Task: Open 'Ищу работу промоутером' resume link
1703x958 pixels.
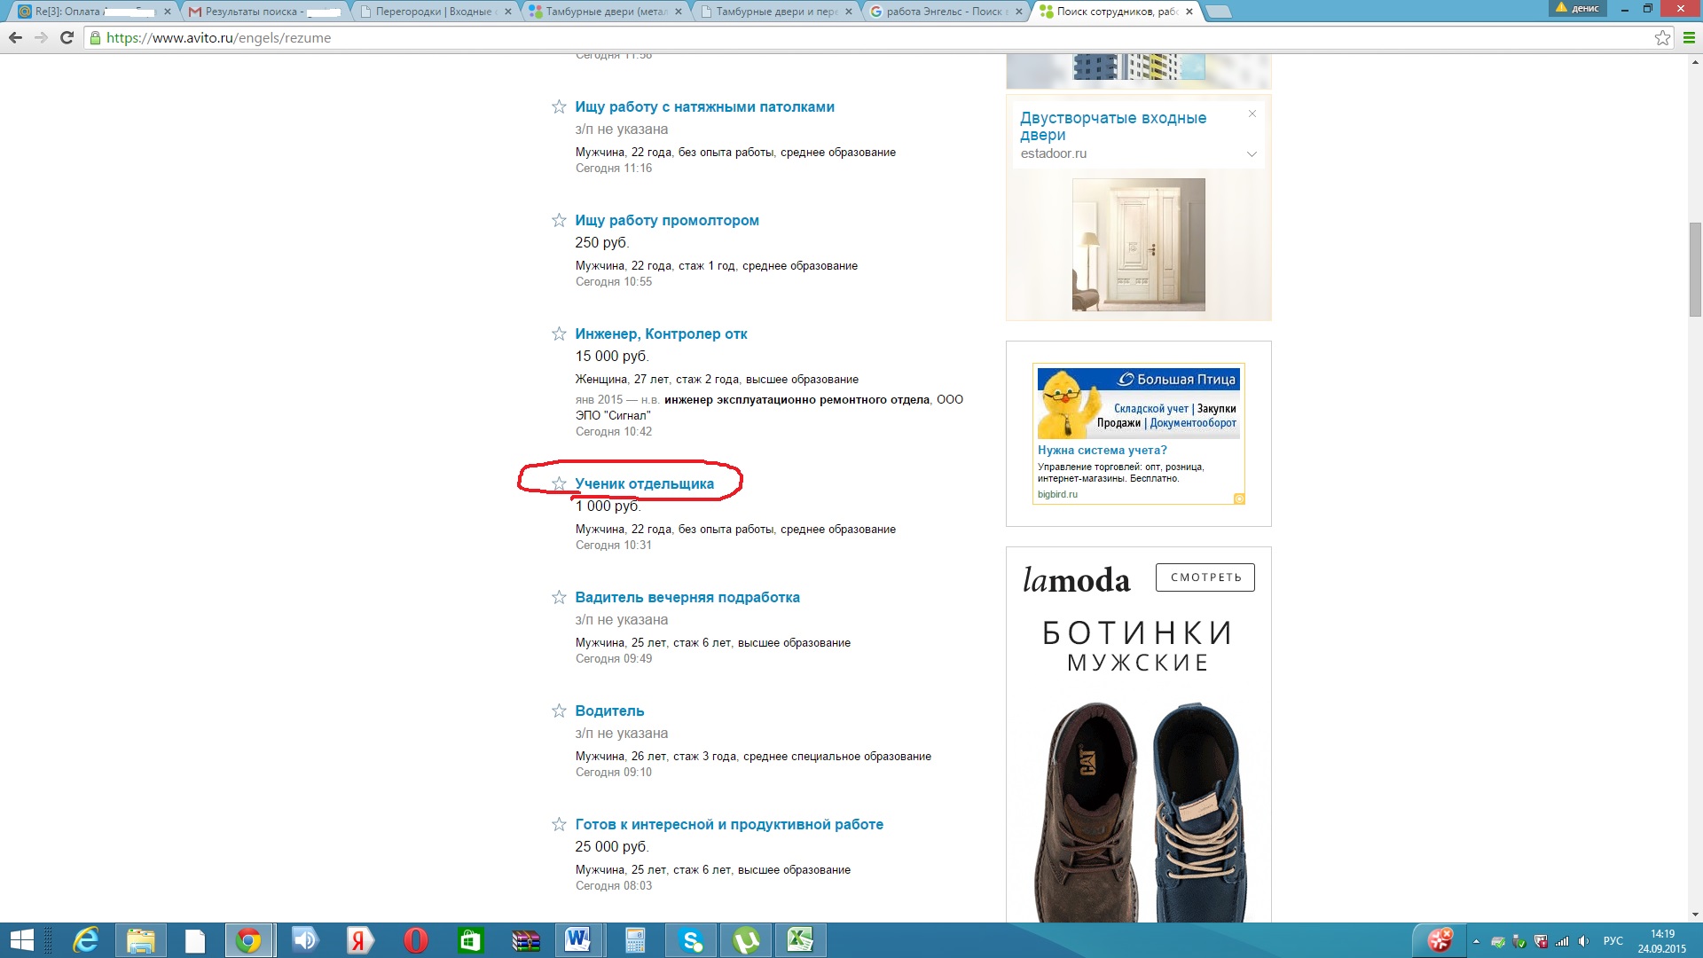Action: click(x=666, y=220)
